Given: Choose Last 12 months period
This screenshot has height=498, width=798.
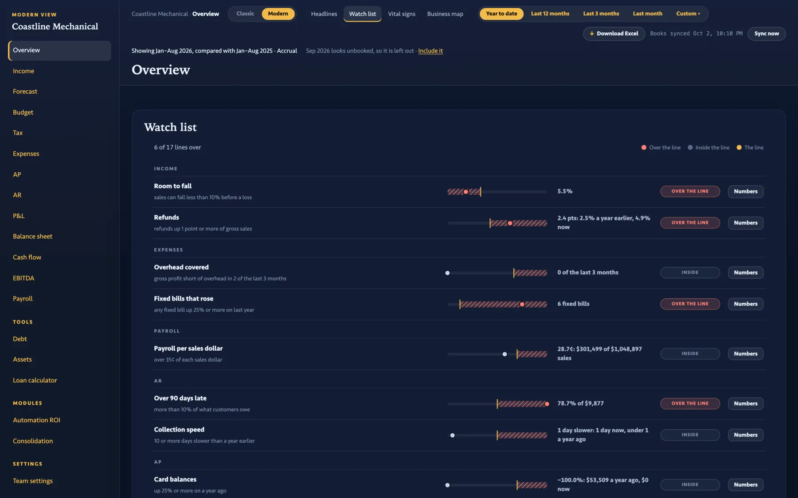Looking at the screenshot, I should (x=550, y=14).
